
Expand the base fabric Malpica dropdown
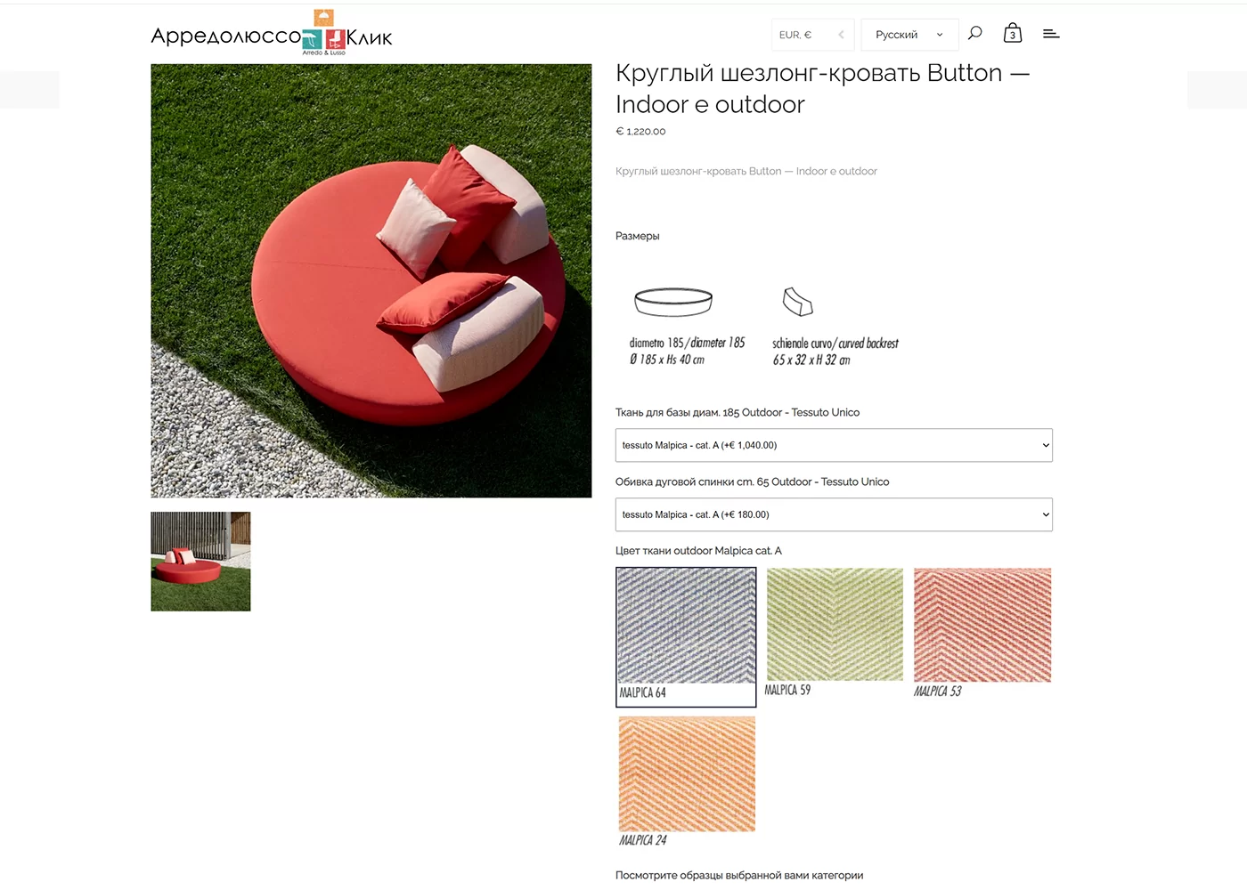pos(834,445)
